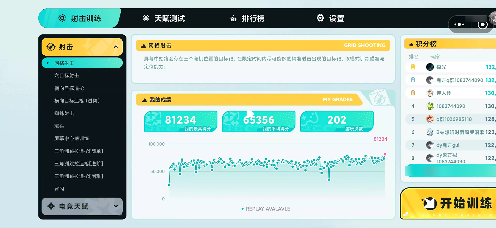Click the gold first-place medal icon
This screenshot has height=228, width=496.
click(x=413, y=67)
